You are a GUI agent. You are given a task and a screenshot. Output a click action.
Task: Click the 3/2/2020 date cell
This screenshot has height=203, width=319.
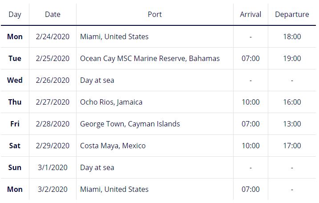pos(52,189)
